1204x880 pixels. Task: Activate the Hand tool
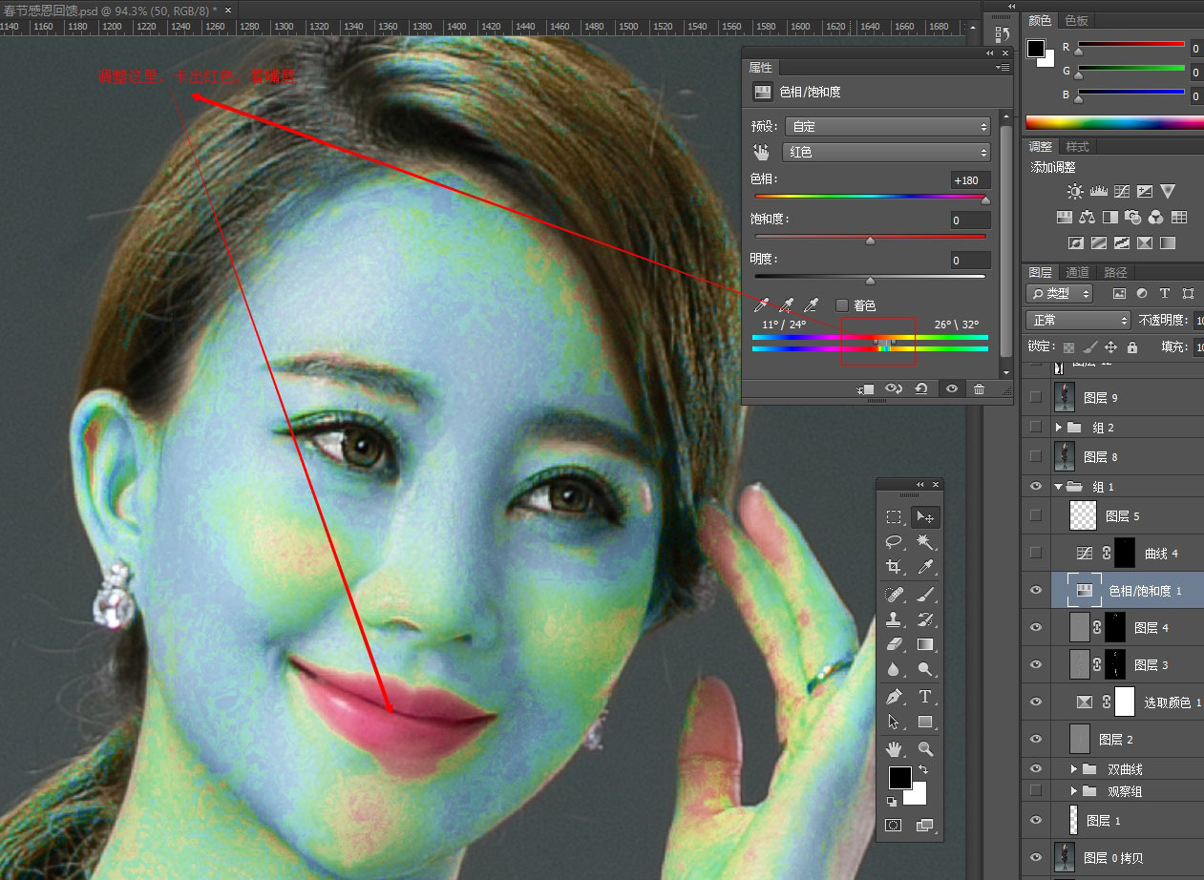pos(894,748)
